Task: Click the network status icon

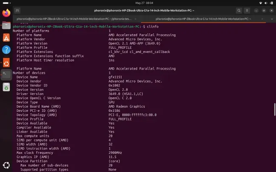Action: coord(261,3)
